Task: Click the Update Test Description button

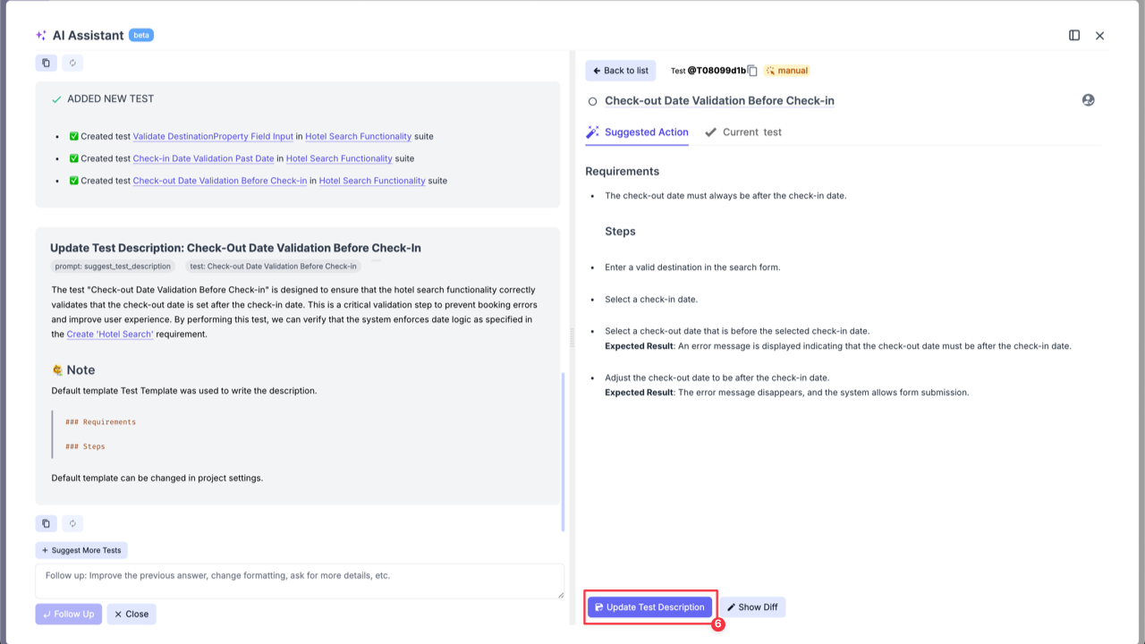Action: click(649, 606)
